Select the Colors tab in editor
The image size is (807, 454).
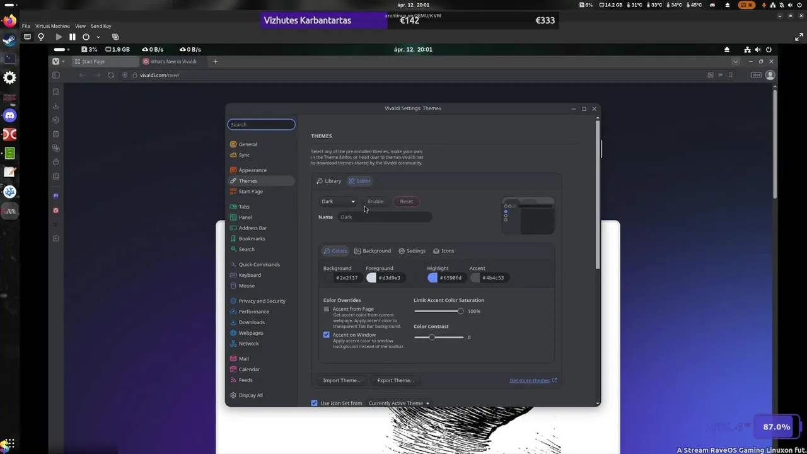click(335, 251)
